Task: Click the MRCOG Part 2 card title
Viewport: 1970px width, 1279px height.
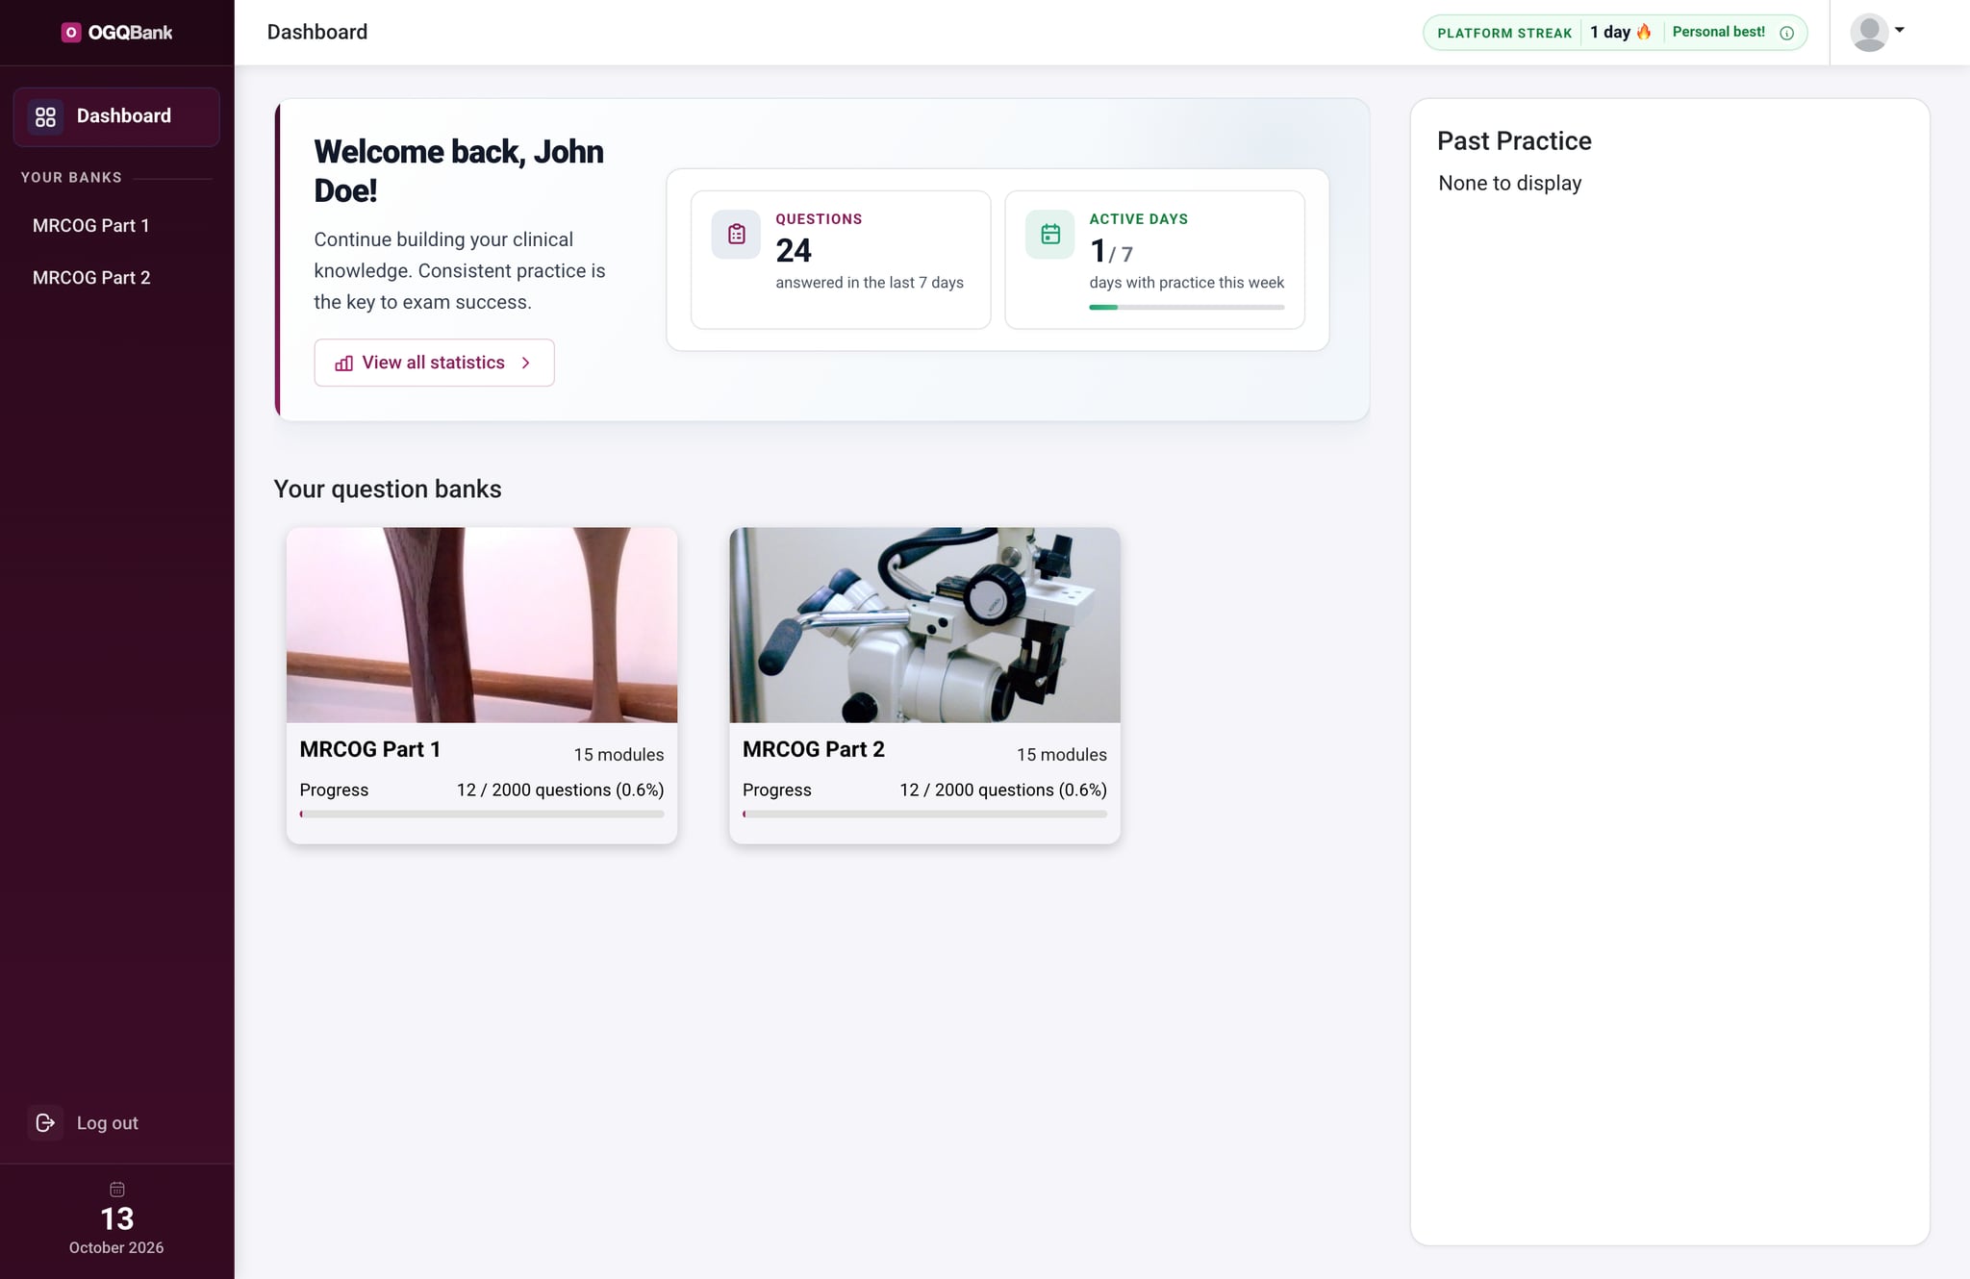Action: [x=813, y=749]
